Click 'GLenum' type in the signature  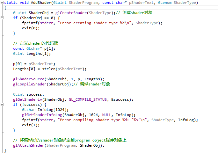(x=165, y=3)
